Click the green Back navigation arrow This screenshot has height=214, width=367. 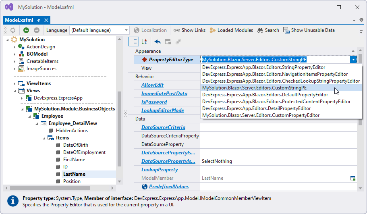pos(26,30)
